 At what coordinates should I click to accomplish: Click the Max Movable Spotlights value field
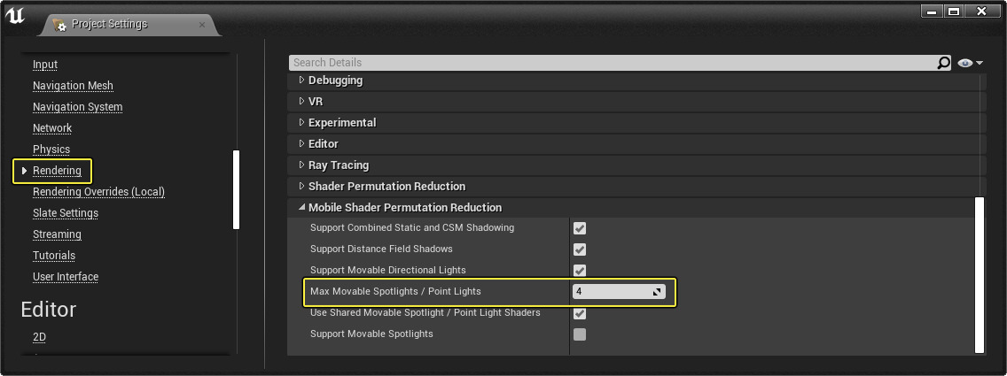(612, 292)
